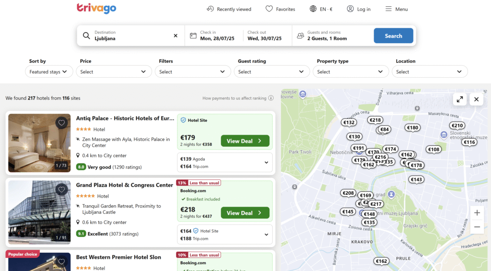This screenshot has height=271, width=491.
Task: Select the €180 map price marker
Action: tap(412, 128)
